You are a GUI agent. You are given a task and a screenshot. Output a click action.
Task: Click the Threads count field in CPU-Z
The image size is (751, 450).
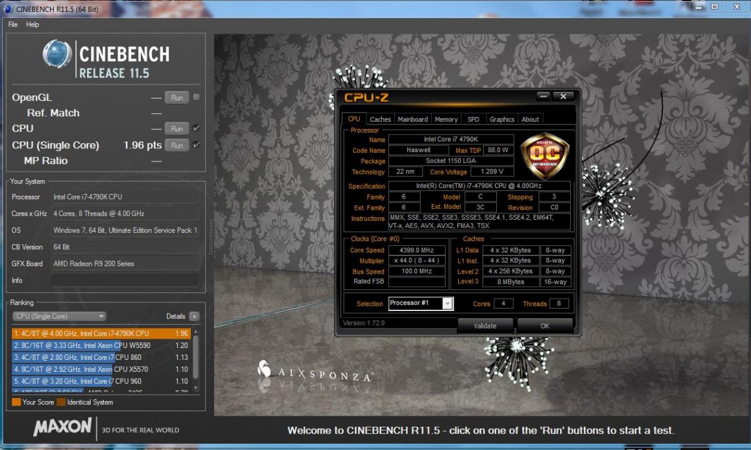[x=559, y=304]
